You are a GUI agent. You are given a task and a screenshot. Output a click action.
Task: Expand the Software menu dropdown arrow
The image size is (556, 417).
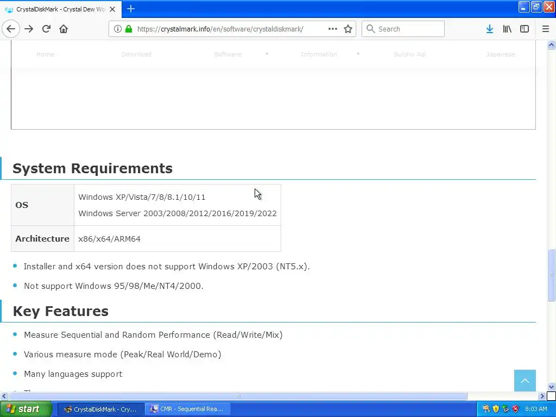pyautogui.click(x=267, y=54)
